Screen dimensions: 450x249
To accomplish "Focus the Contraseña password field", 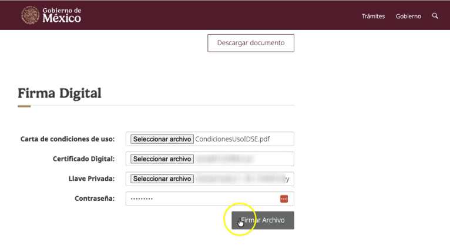I will (x=210, y=199).
